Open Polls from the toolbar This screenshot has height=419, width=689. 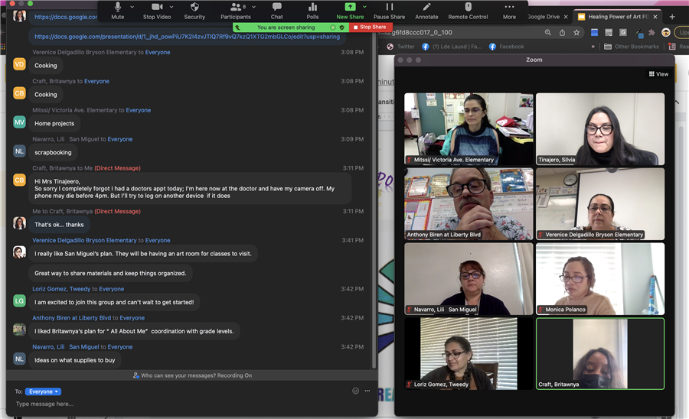pyautogui.click(x=312, y=11)
